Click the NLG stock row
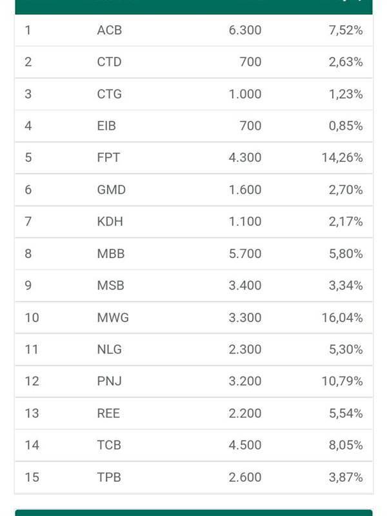Screen dimensions: 387x516 pyautogui.click(x=194, y=349)
